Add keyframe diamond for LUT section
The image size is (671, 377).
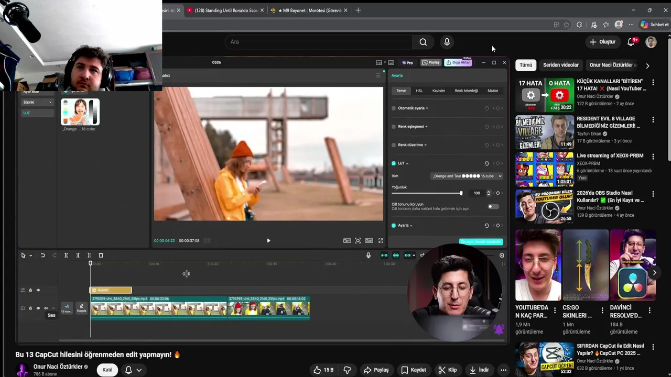pyautogui.click(x=498, y=163)
